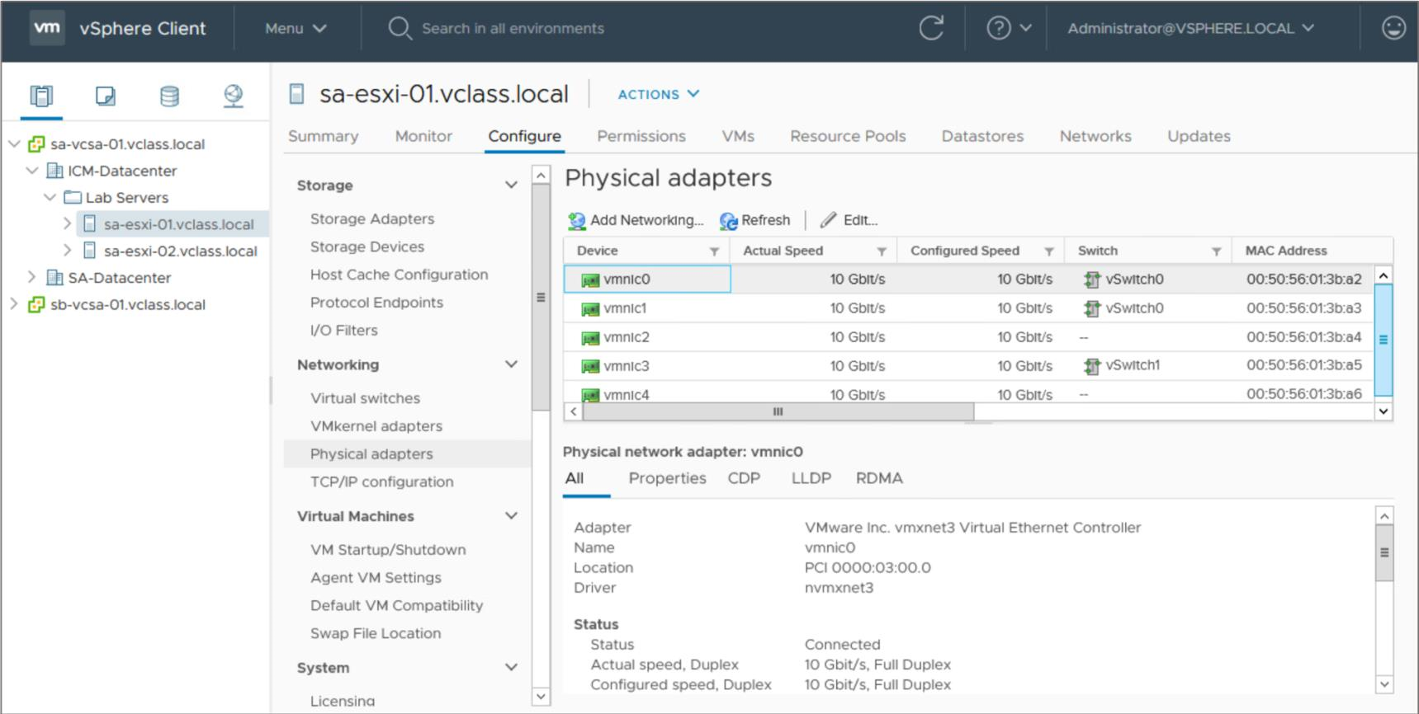Click the vmnic1 adapter icon
This screenshot has height=714, width=1419.
click(x=590, y=309)
